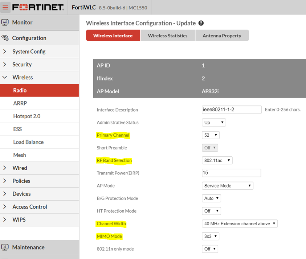306x259 pixels.
Task: Click the Configuration wireless icon
Action: pyautogui.click(x=5, y=38)
